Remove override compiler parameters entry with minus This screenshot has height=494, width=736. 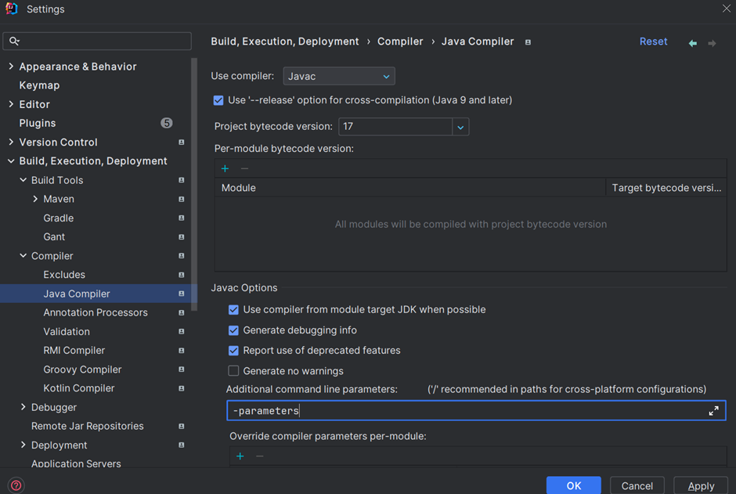pyautogui.click(x=260, y=456)
